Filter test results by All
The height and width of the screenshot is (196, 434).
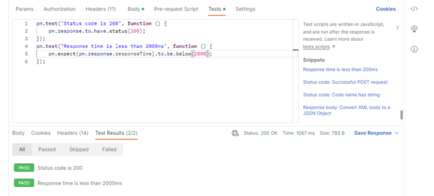(22, 149)
